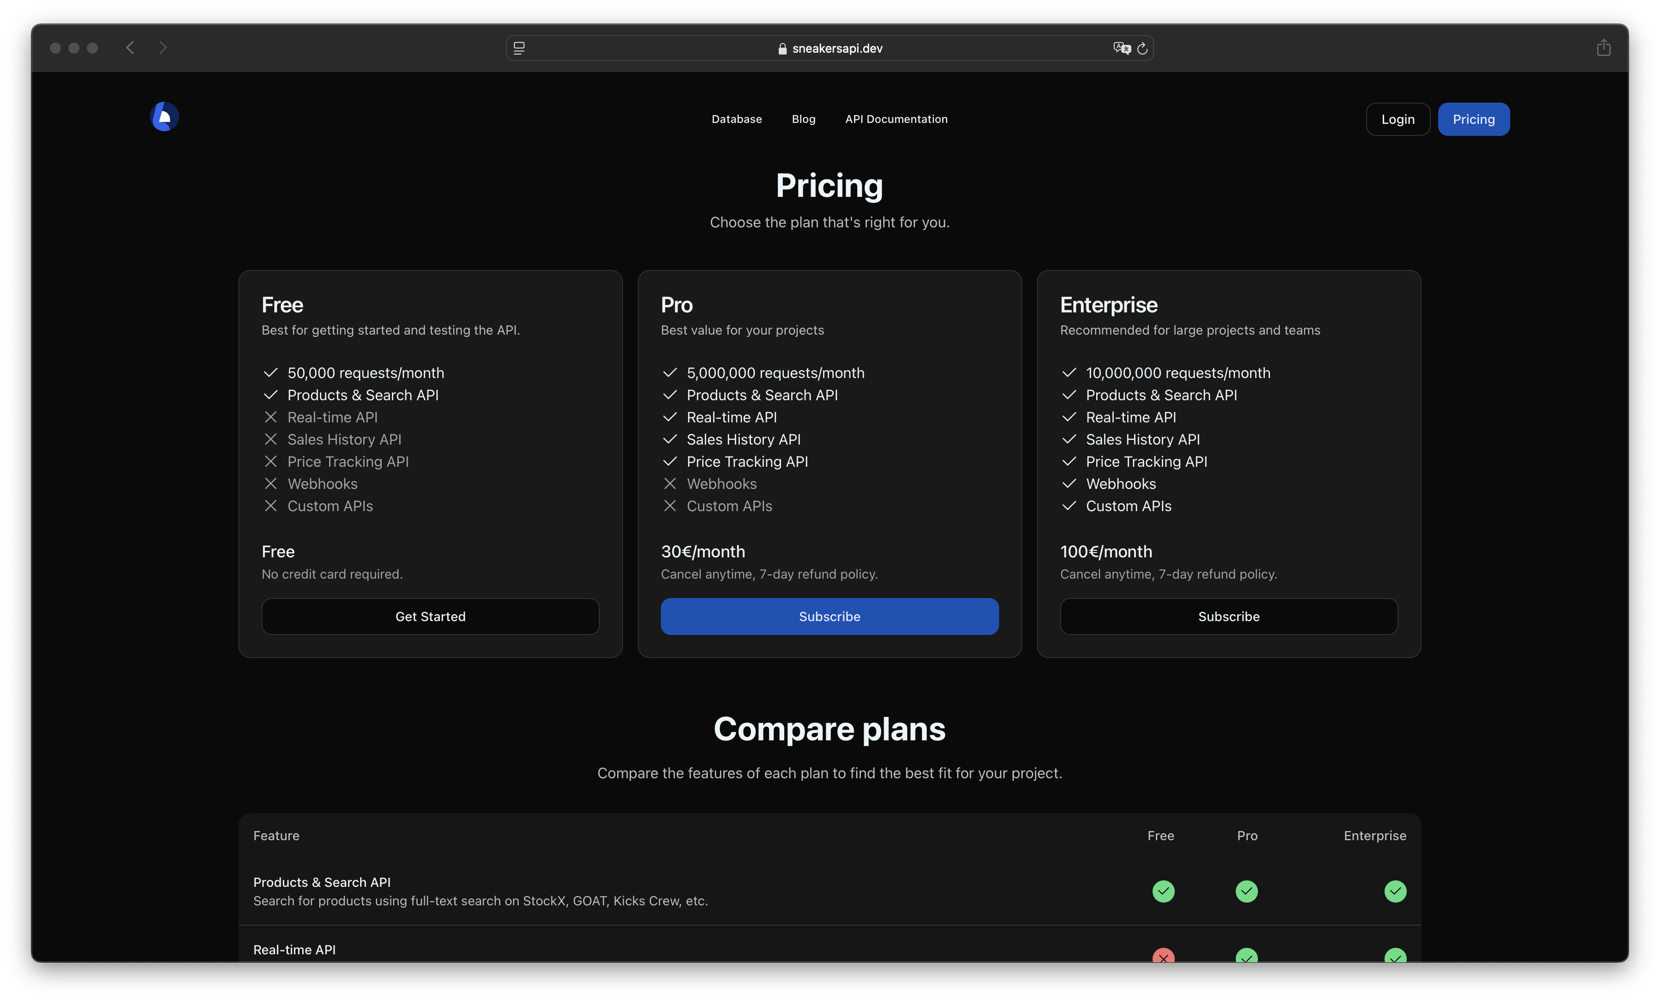Viewport: 1660px width, 1001px height.
Task: Open API Documentation from the nav
Action: pyautogui.click(x=896, y=119)
